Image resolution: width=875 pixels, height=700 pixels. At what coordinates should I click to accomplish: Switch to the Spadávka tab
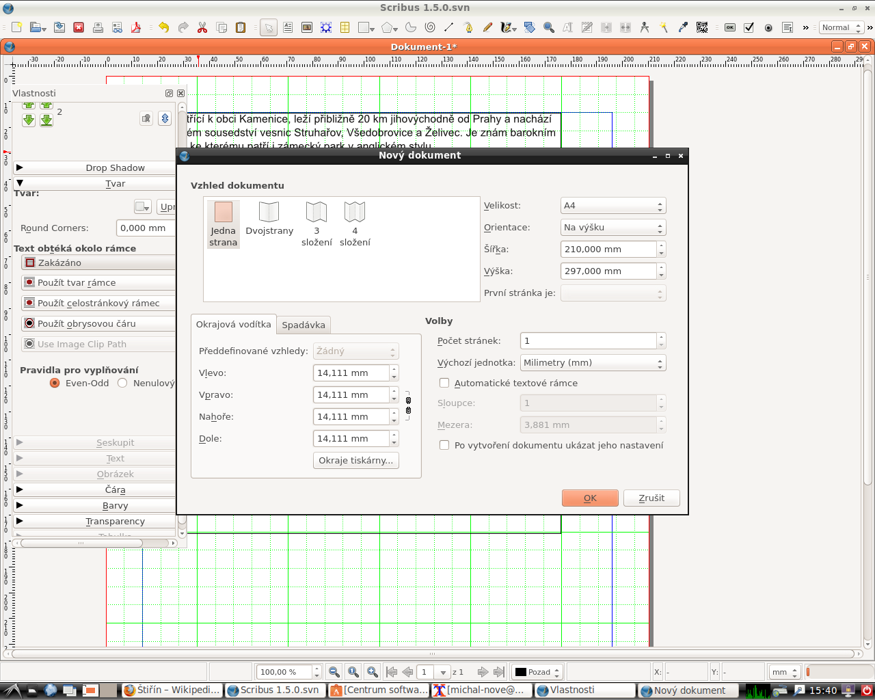(304, 325)
